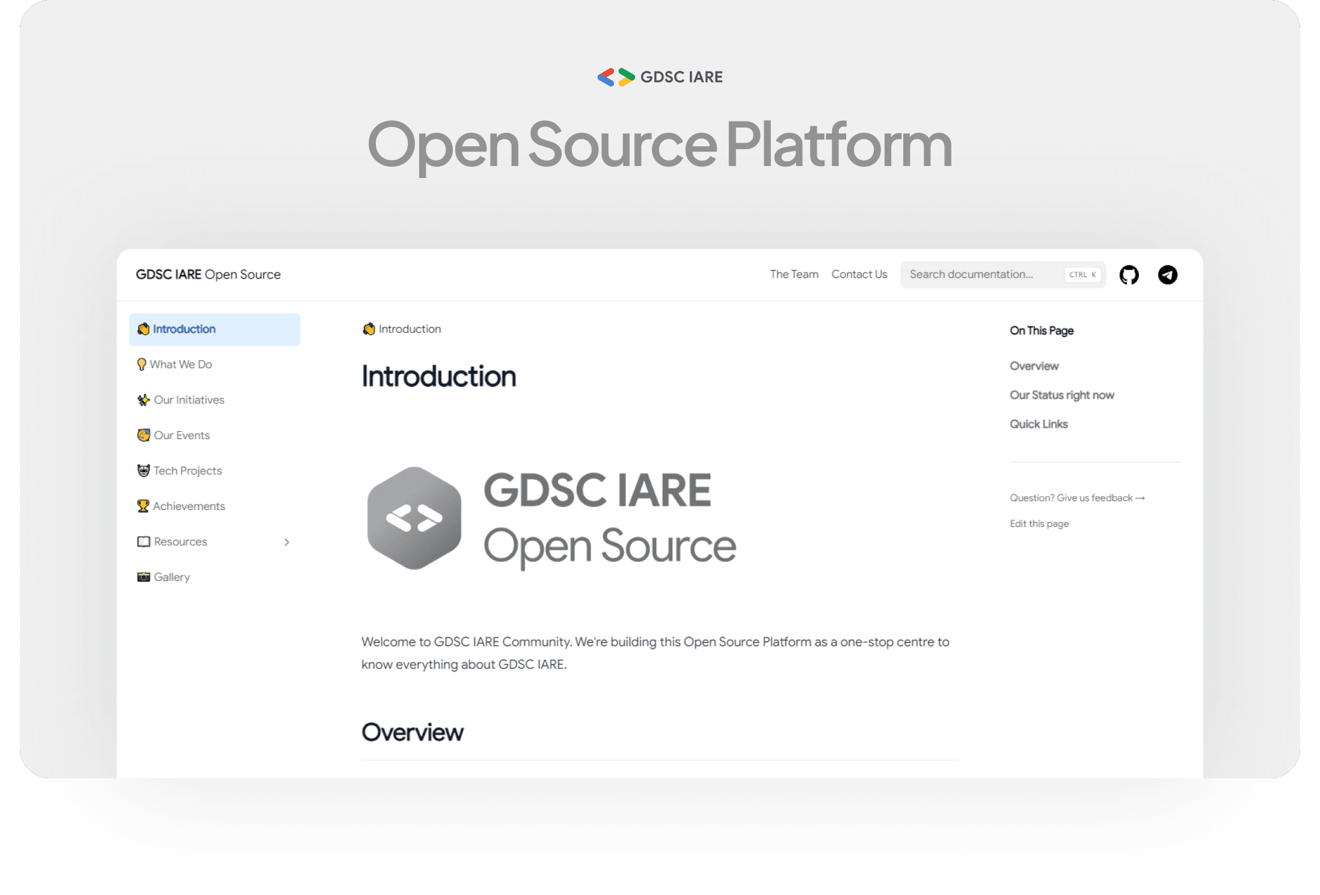This screenshot has height=895, width=1320.
Task: Click Question? Give us feedback link
Action: [1077, 498]
